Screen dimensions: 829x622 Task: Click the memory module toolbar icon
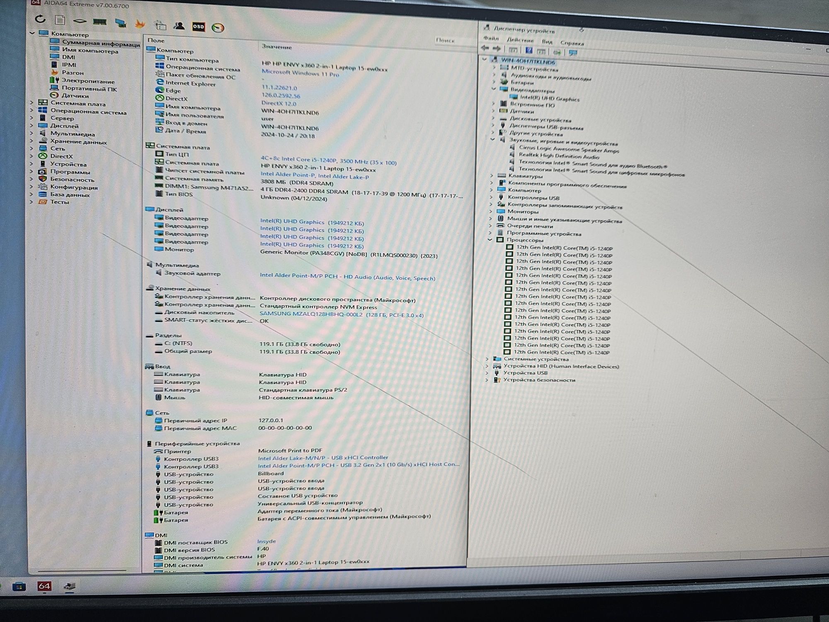point(100,22)
